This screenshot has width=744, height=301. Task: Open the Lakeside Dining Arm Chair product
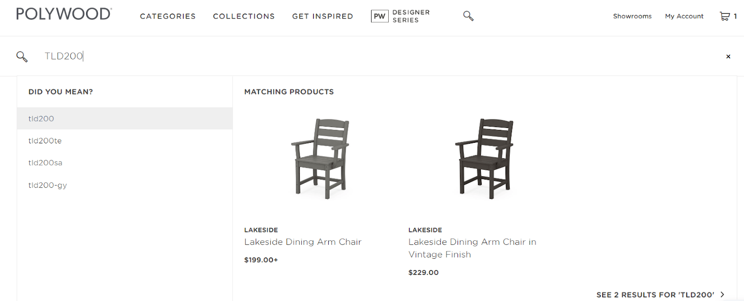coord(303,242)
